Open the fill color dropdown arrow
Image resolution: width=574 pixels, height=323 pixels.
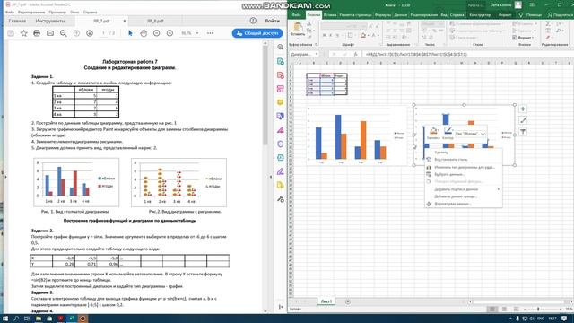click(x=368, y=36)
